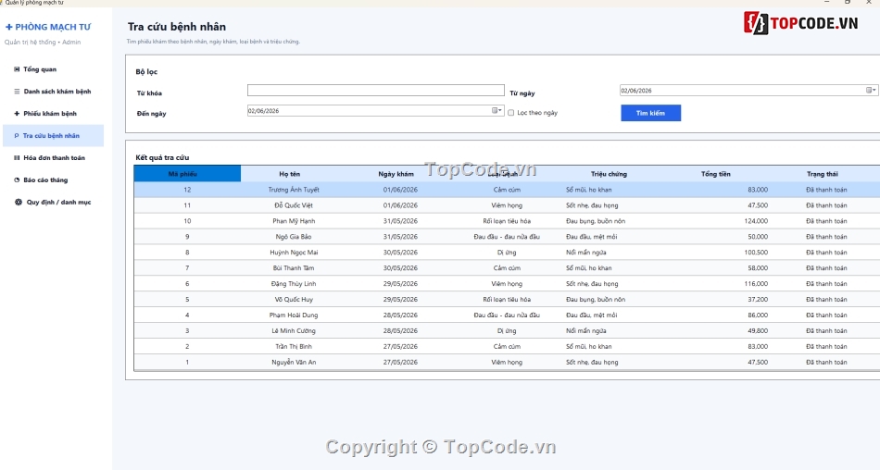Select the row for Trương Ánh Tuyết

tap(507, 190)
